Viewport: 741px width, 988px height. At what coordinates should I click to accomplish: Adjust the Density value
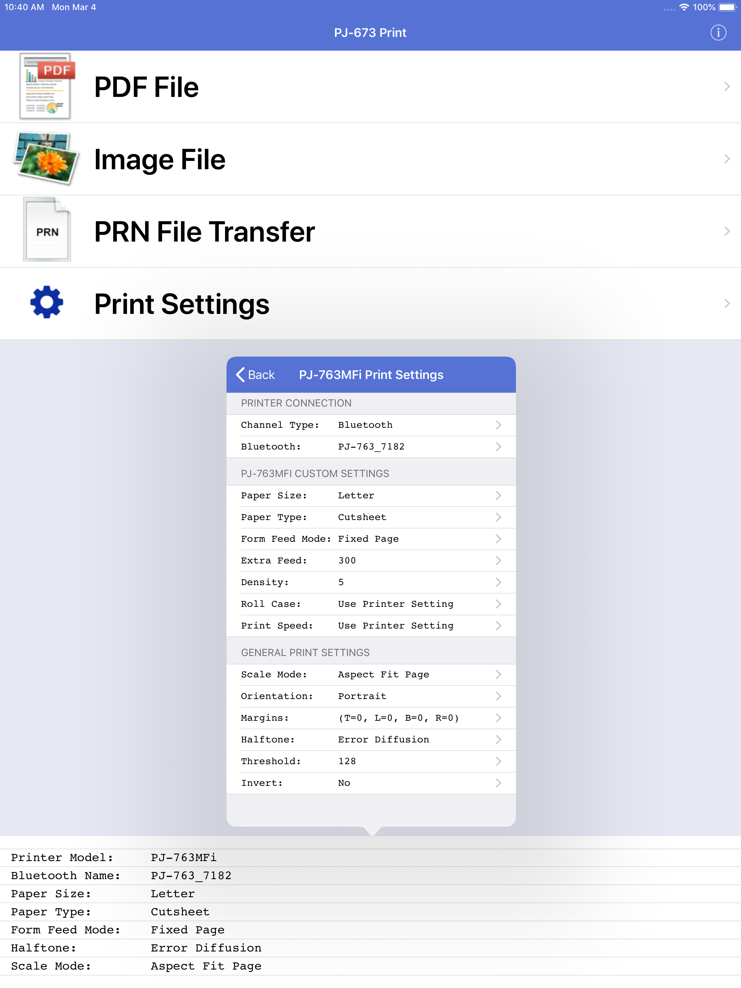click(x=371, y=582)
